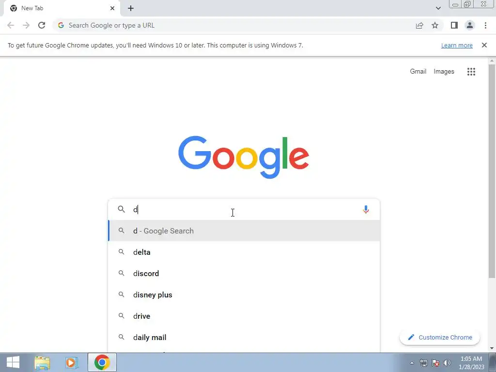Close the New Tab tab
The width and height of the screenshot is (496, 372).
112,8
